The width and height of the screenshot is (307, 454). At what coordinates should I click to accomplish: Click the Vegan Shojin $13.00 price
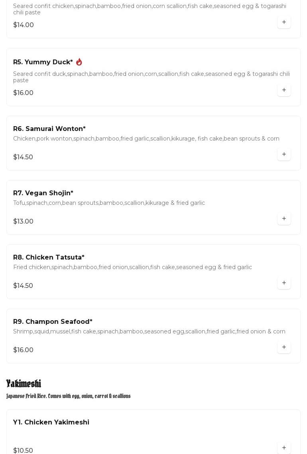[x=23, y=222]
